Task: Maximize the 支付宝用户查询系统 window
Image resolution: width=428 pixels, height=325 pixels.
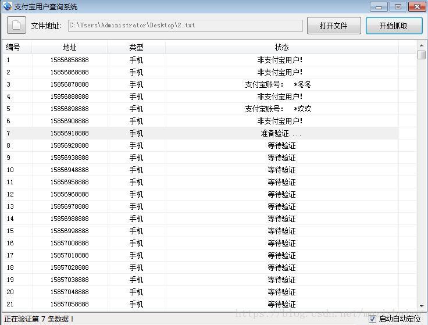Action: pos(398,7)
